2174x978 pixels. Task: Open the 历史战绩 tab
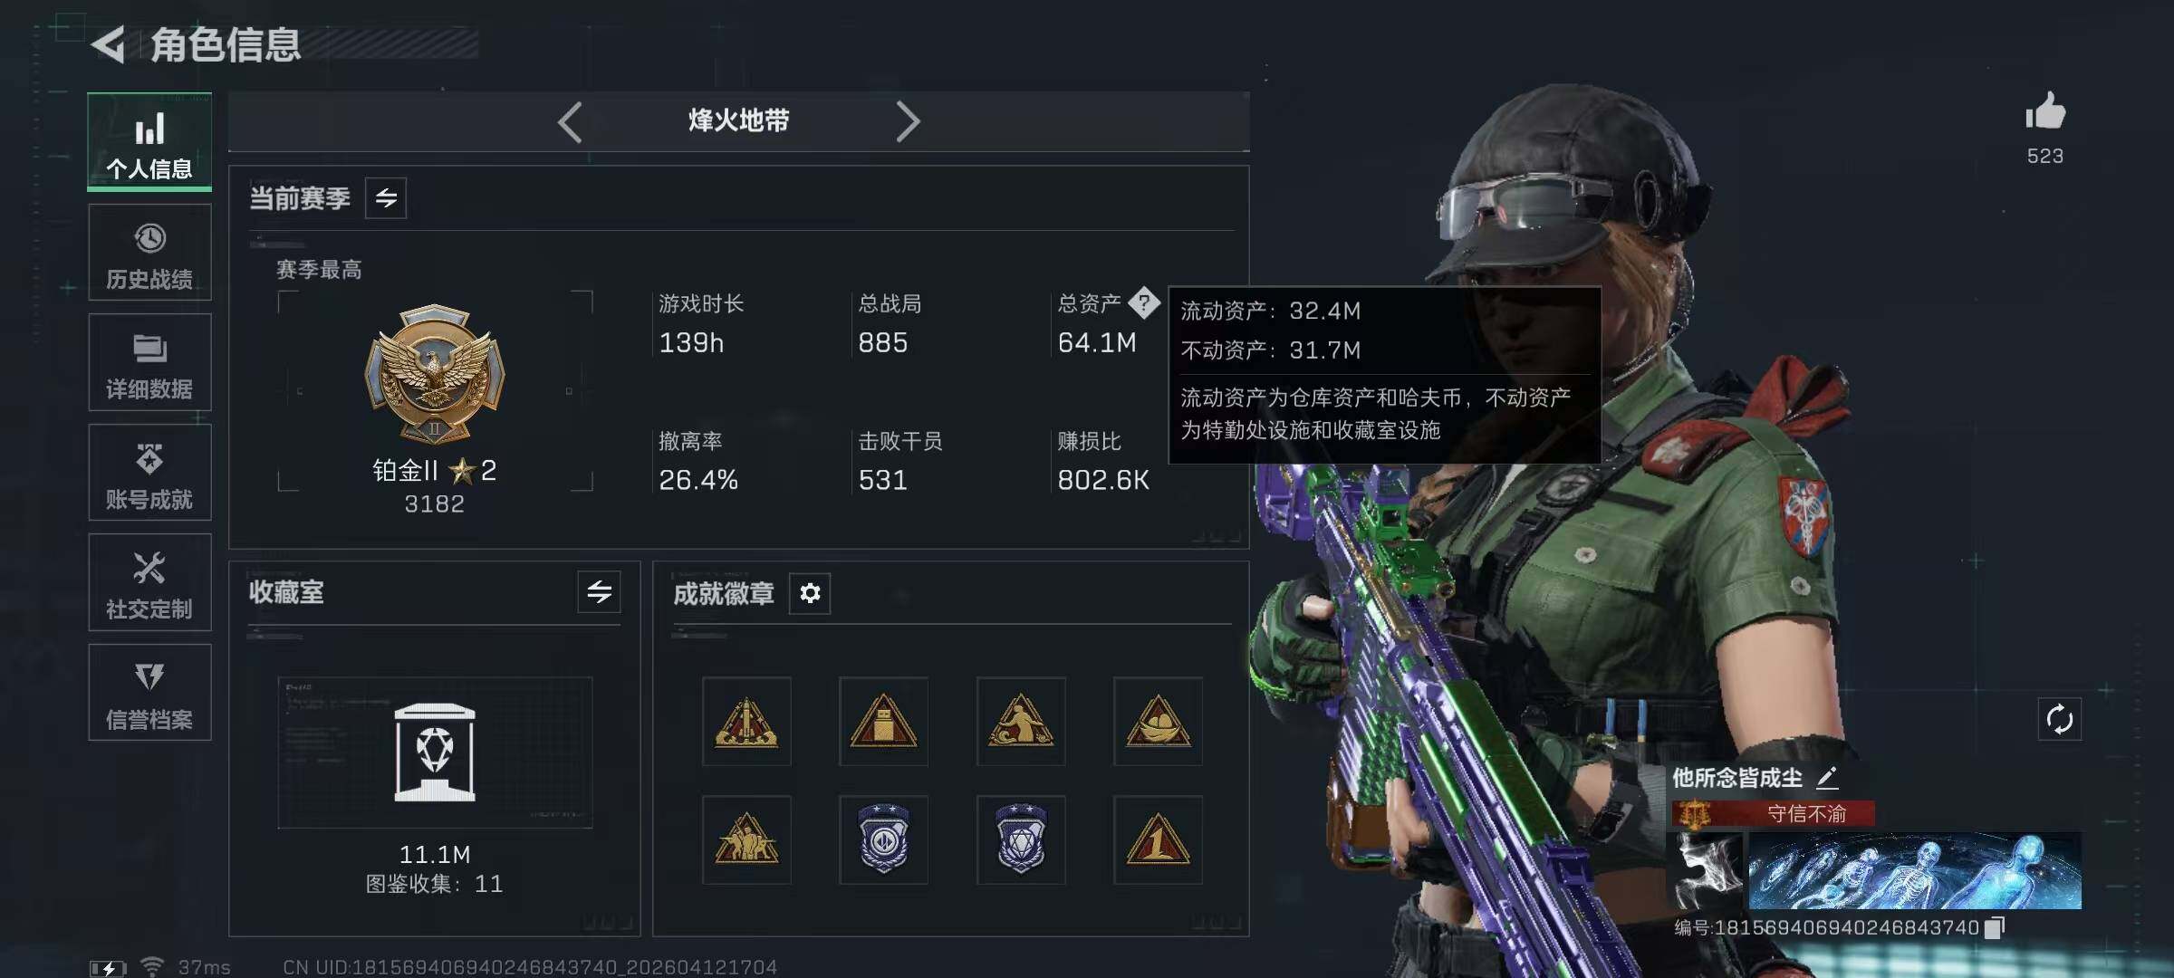149,253
